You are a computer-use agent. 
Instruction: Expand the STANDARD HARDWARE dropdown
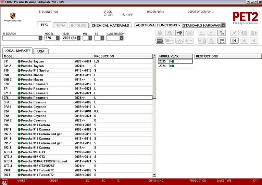(x=223, y=25)
